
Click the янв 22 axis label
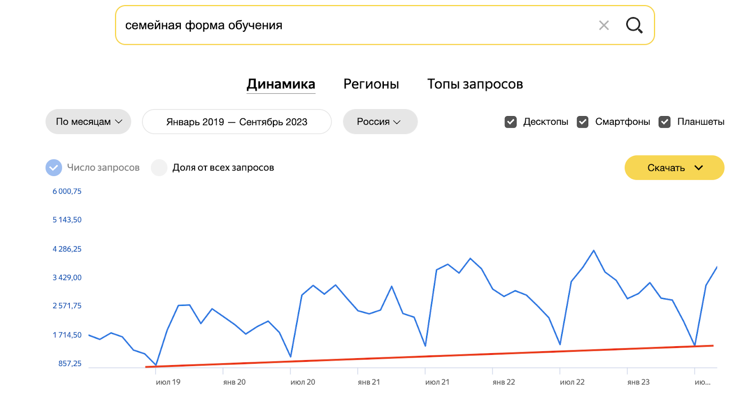coord(504,382)
